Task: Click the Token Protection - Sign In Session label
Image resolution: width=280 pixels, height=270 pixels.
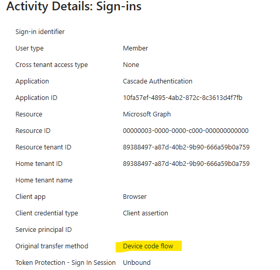Action: 65,263
